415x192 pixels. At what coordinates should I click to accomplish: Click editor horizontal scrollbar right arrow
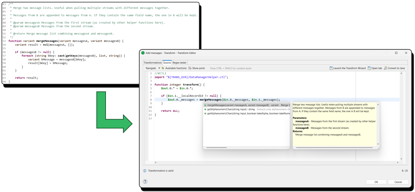point(398,162)
